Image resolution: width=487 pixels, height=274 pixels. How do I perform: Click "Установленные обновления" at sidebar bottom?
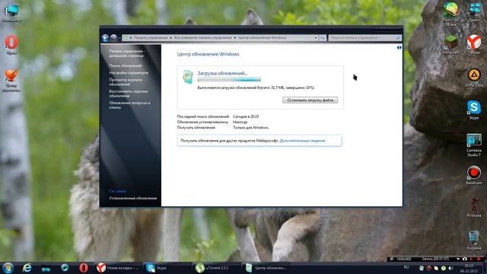(133, 198)
